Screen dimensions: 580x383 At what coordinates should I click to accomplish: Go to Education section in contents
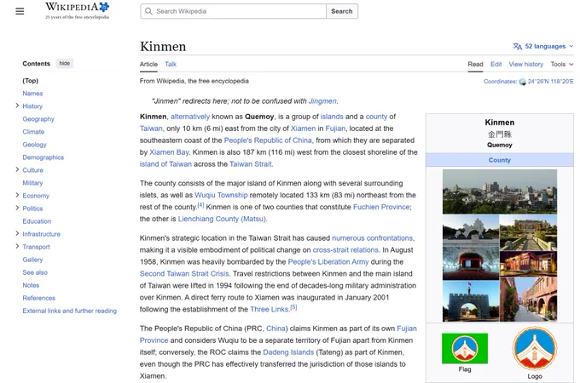pos(37,221)
